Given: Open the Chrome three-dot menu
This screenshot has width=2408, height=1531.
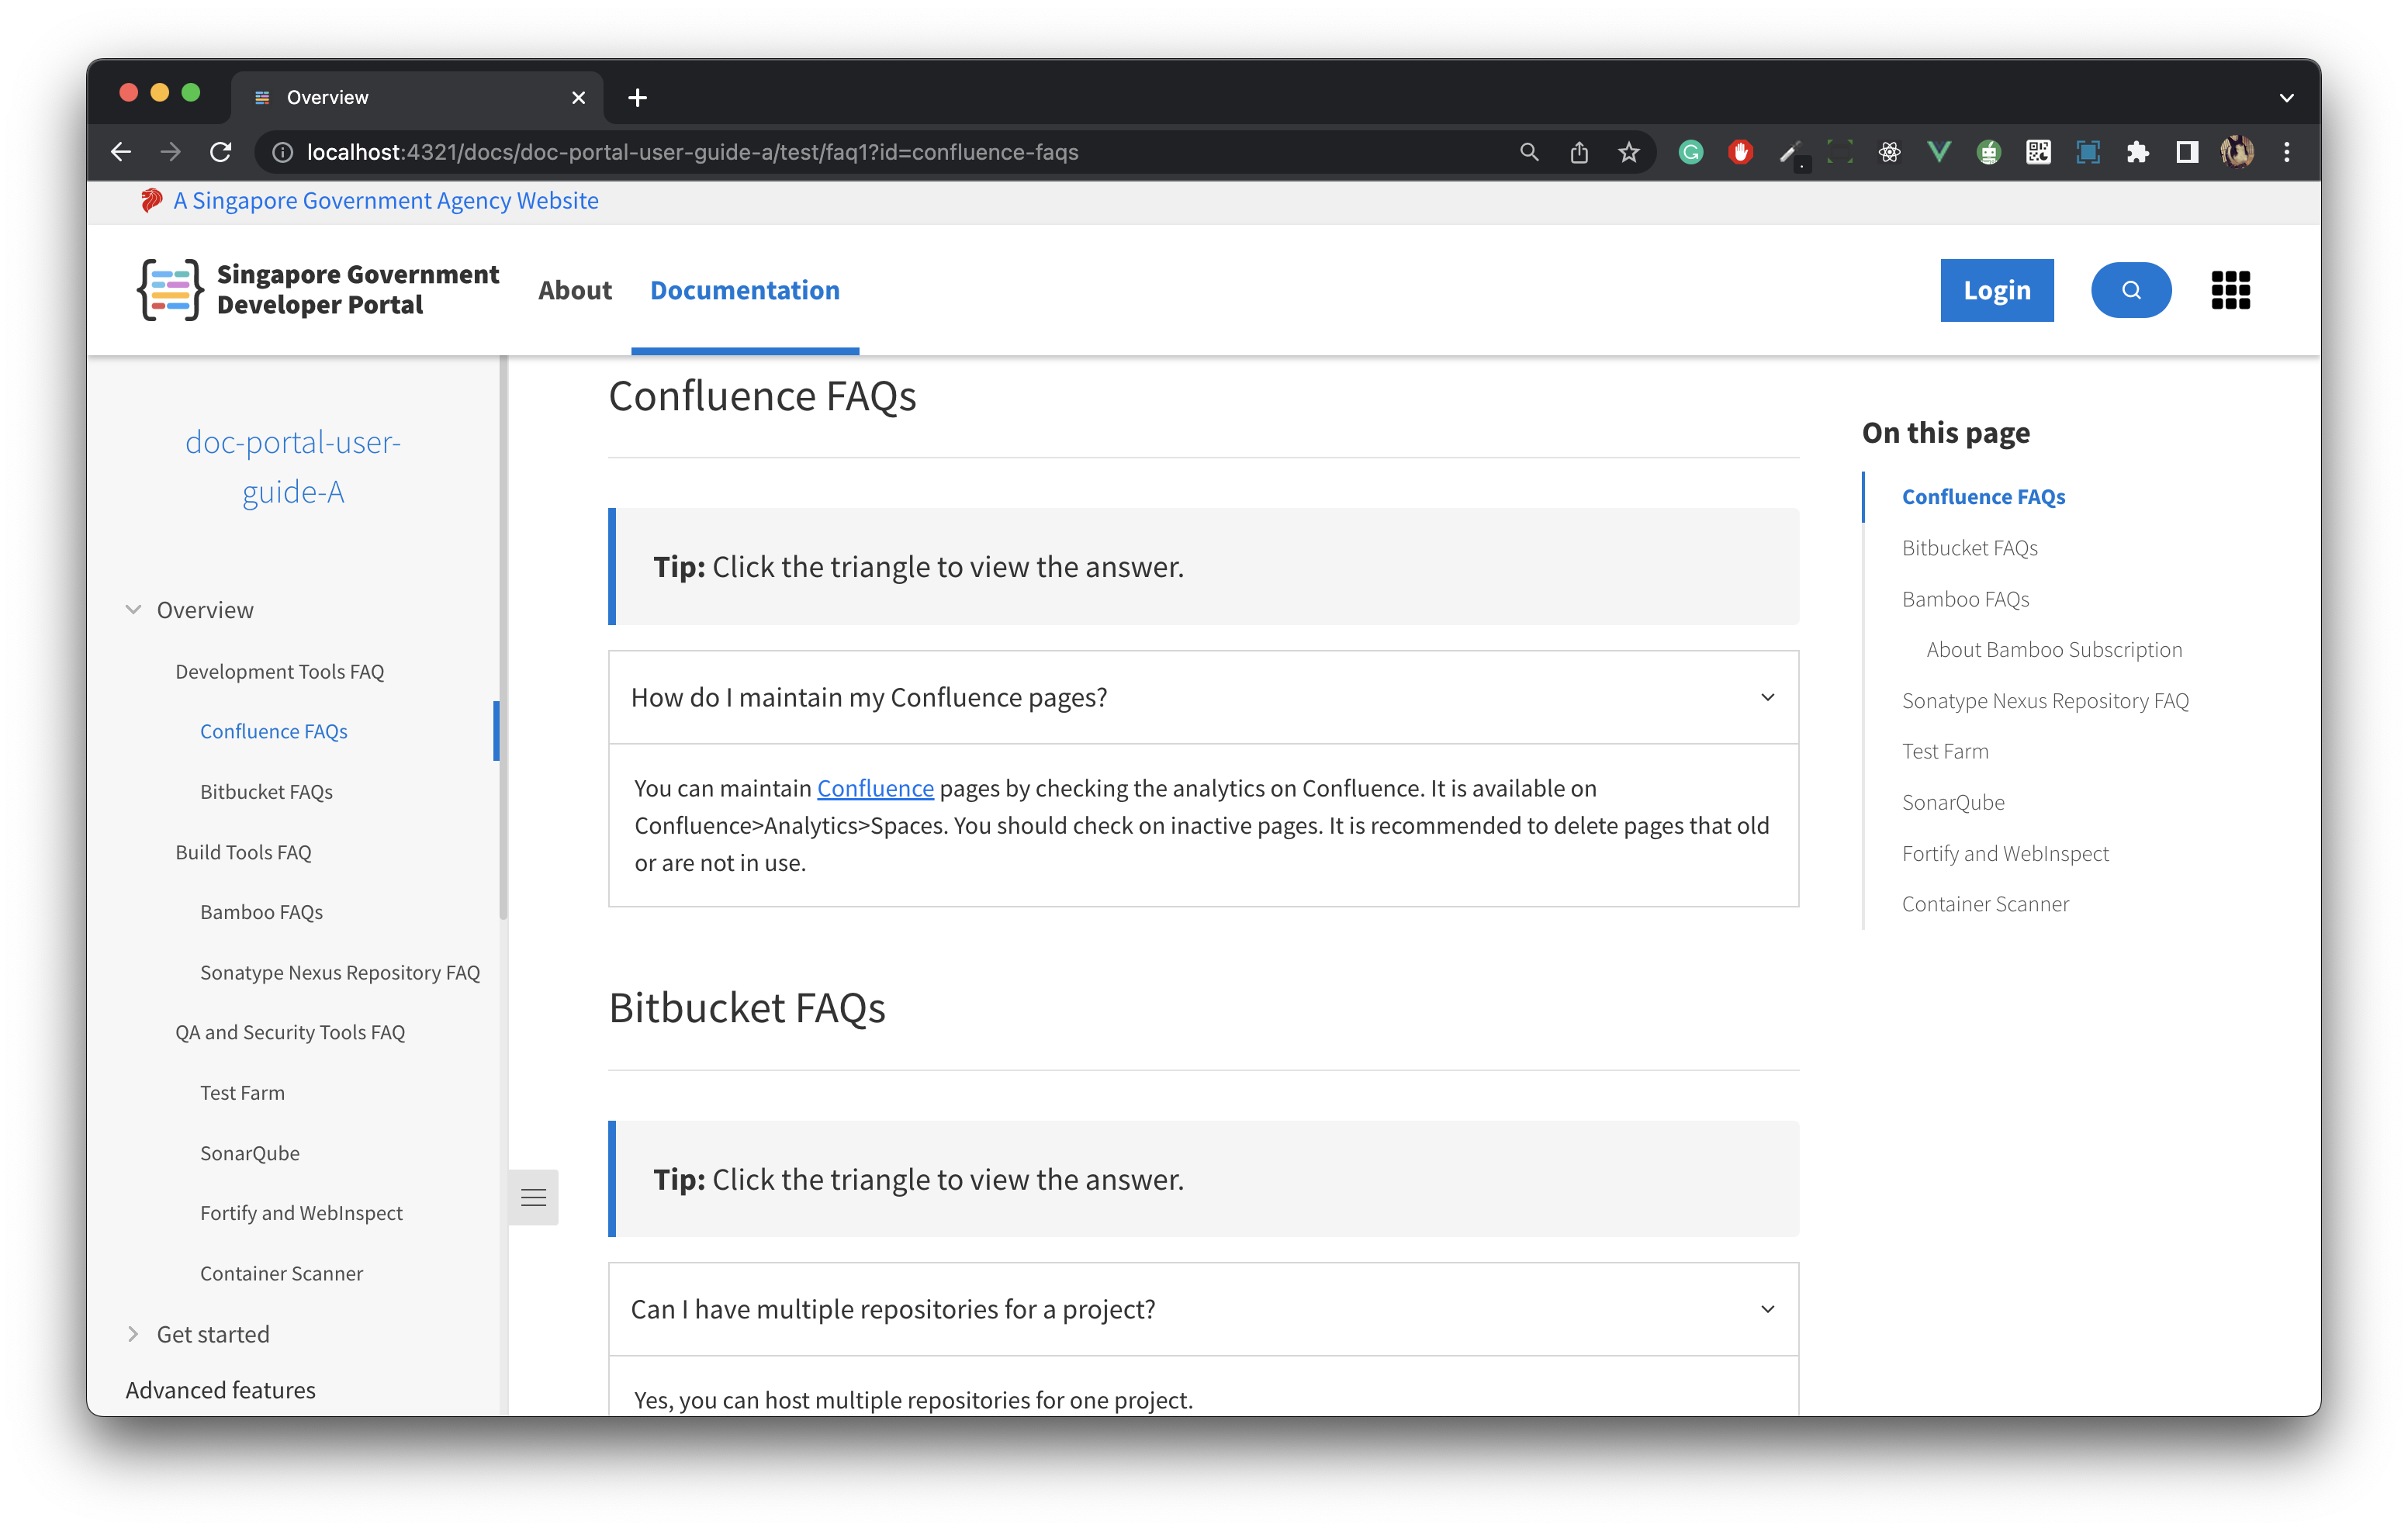Looking at the screenshot, I should tap(2287, 152).
